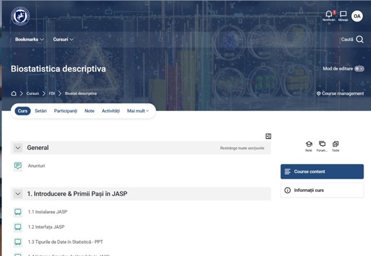Switch to the Setări tab
This screenshot has height=256, width=371.
pos(41,111)
